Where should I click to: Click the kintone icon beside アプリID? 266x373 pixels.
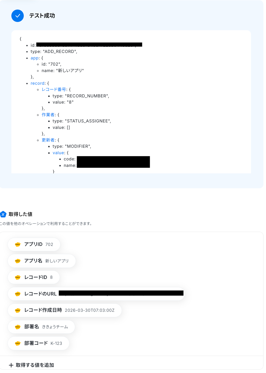point(18,244)
